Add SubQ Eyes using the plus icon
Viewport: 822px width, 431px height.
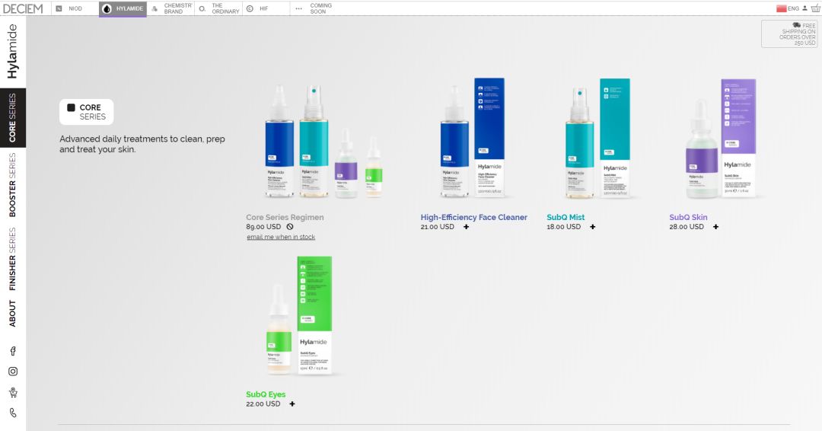292,404
